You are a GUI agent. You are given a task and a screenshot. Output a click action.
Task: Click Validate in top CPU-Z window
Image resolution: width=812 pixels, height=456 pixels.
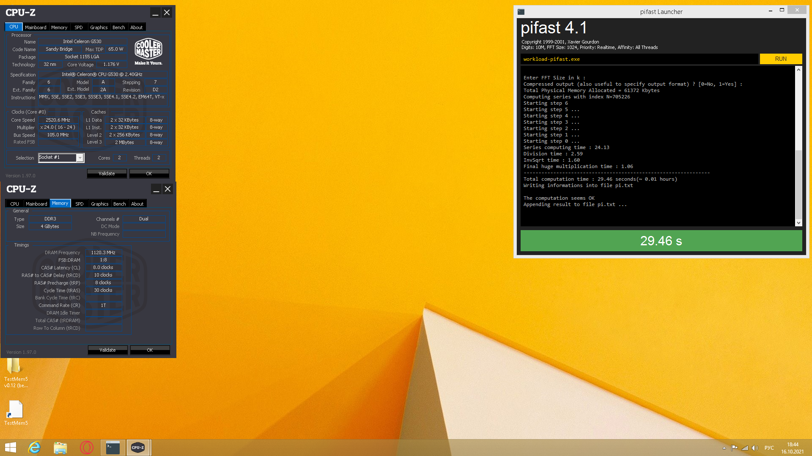coord(107,174)
